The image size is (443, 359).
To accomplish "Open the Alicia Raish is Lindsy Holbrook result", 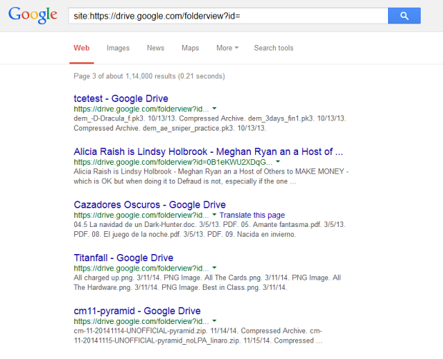I will tap(208, 151).
